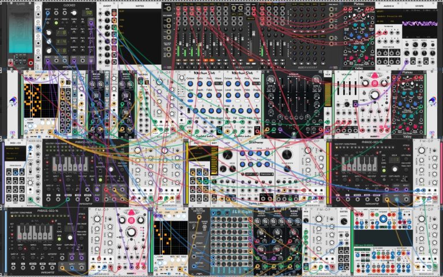This screenshot has width=443, height=277.
Task: Open the Wave selector on the left Kitchen Sink
Action: coord(219,83)
